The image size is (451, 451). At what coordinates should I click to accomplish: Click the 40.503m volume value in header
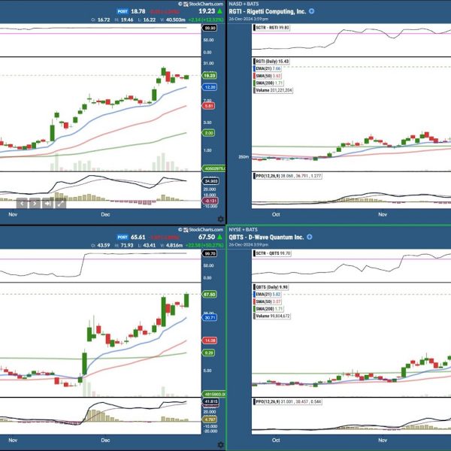click(x=175, y=20)
